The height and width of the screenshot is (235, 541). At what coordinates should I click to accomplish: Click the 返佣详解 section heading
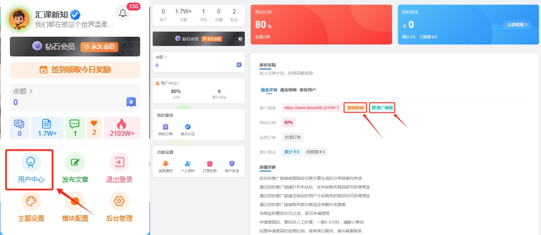coord(268,168)
